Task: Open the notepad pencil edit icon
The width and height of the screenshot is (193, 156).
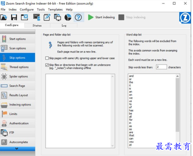Action: coord(47,17)
